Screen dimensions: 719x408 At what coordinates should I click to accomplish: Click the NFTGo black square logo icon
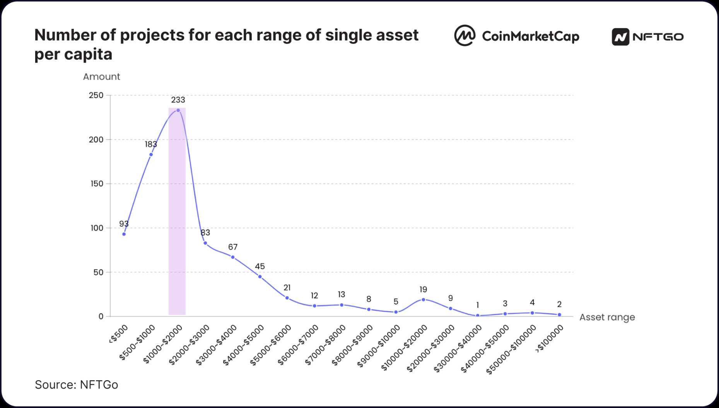(x=620, y=37)
